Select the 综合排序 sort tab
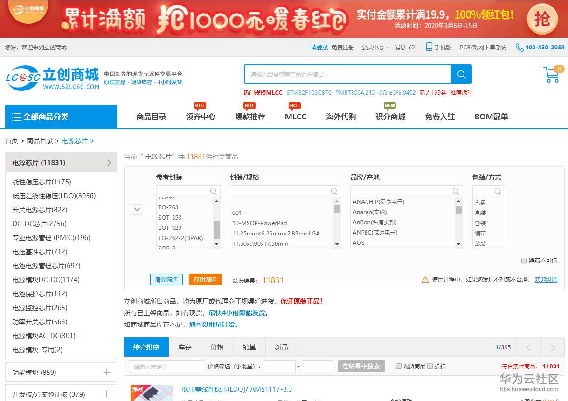Screen dimensions: 568x401 [146, 347]
